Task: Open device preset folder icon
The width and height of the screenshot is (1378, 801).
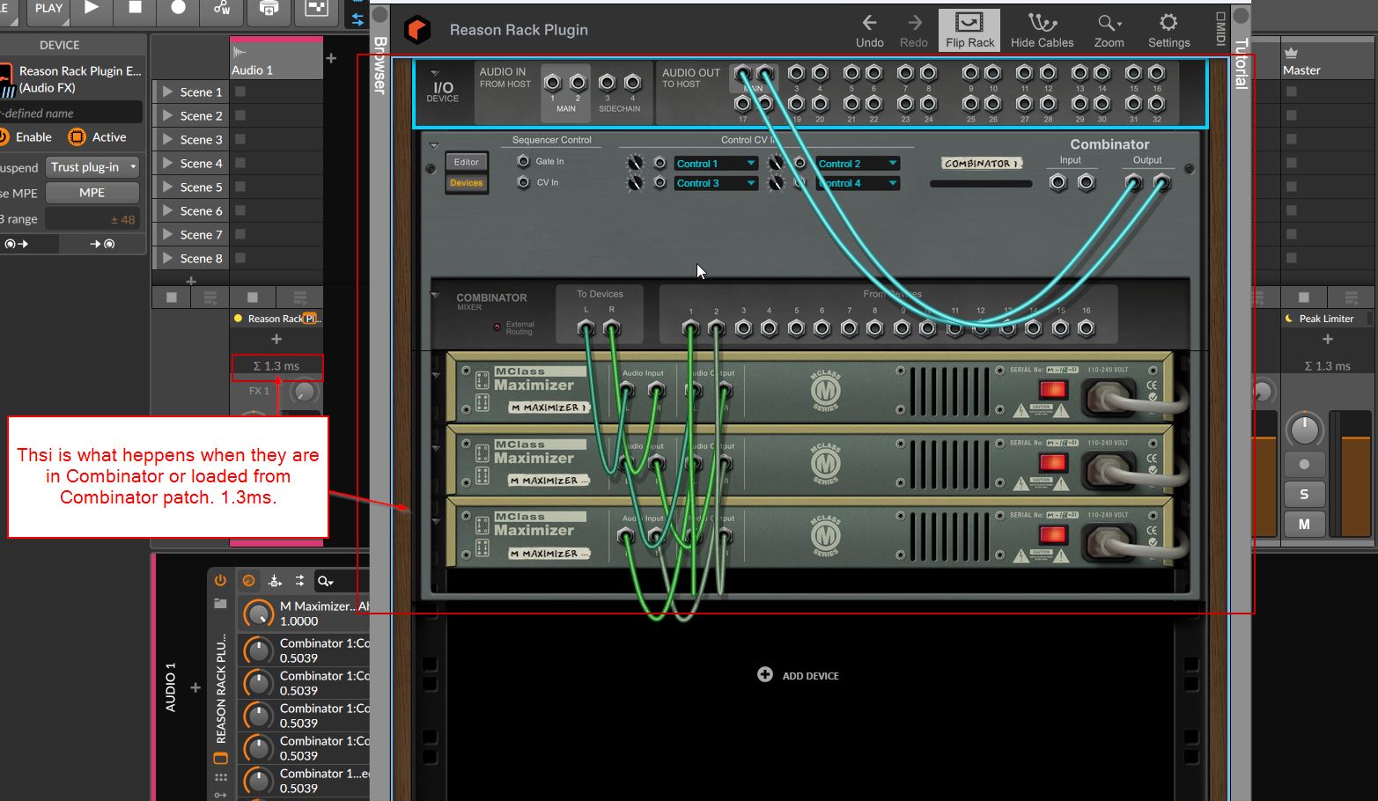Action: (x=220, y=604)
